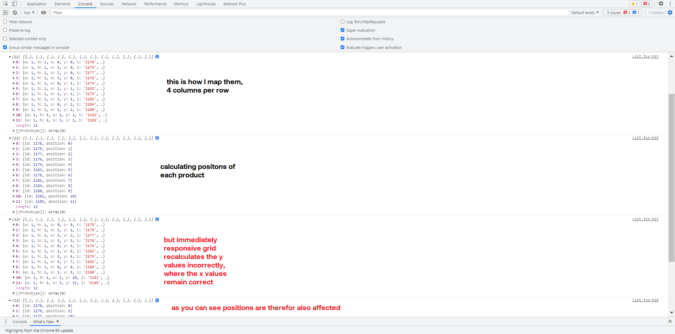Expand {id: 2185, position: 11} entry
675x334 pixels.
tap(14, 201)
